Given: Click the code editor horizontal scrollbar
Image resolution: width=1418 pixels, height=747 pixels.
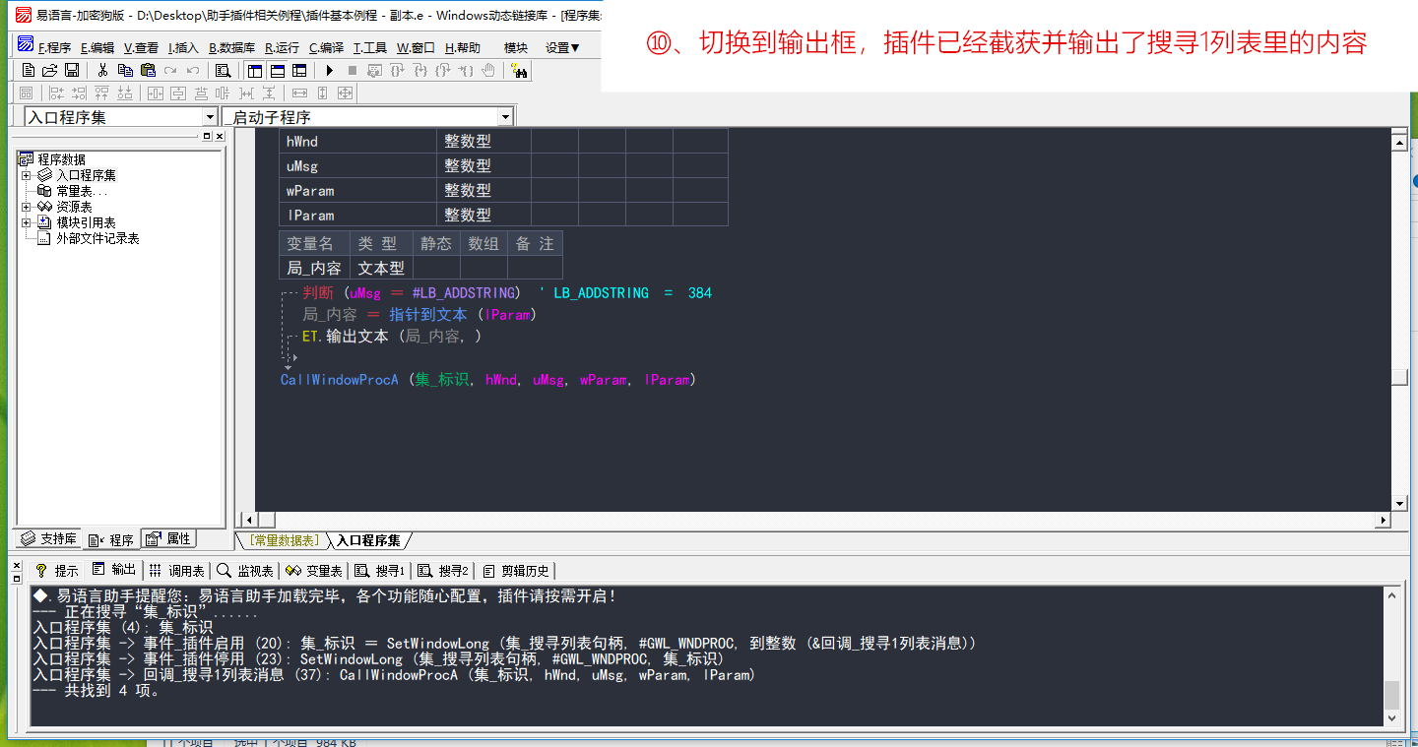Looking at the screenshot, I should point(817,520).
